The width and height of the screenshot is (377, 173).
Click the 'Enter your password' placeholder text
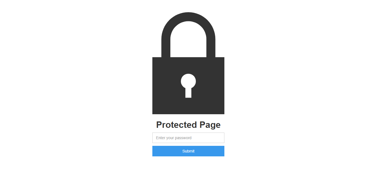pyautogui.click(x=174, y=138)
